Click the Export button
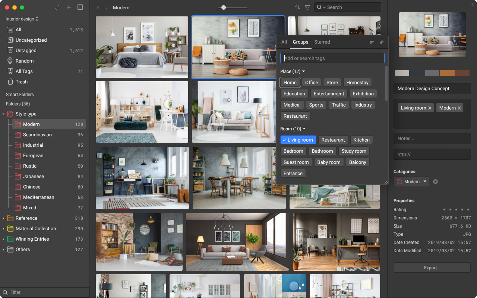The image size is (477, 298). click(432, 267)
